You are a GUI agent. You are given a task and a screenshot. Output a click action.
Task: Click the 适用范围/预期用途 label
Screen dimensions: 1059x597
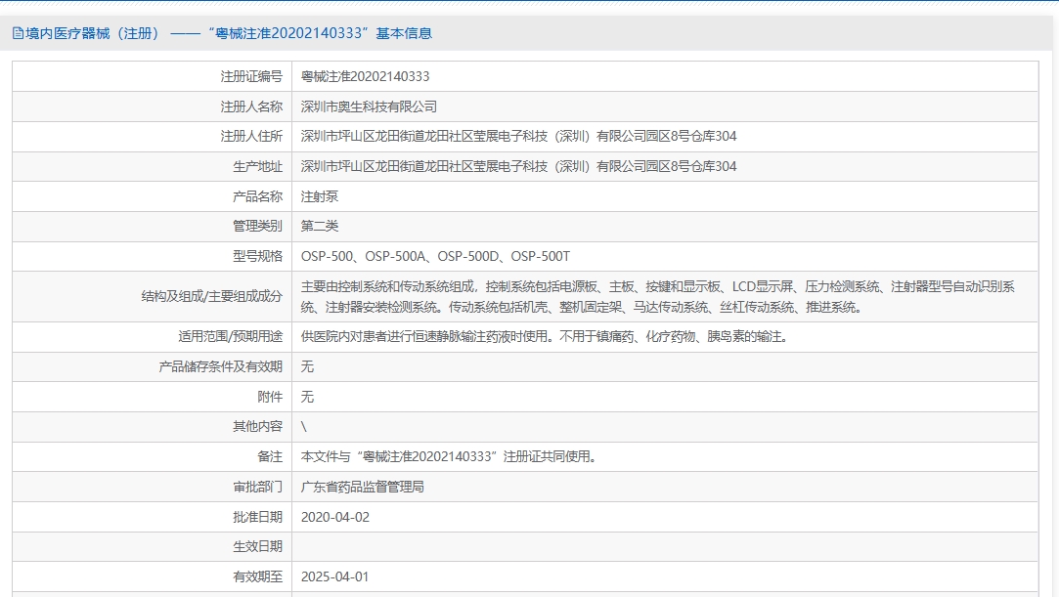click(231, 336)
